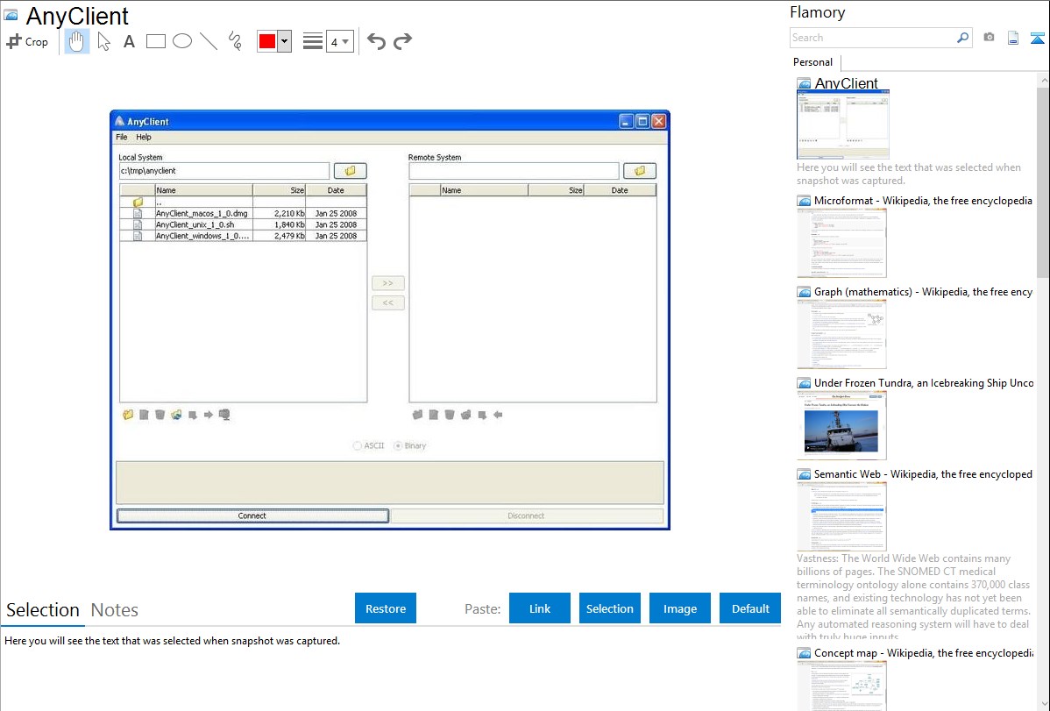This screenshot has height=711, width=1050.
Task: Select the ASCII transfer mode
Action: point(369,445)
